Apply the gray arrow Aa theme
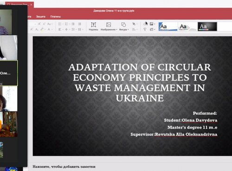Image resolution: width=232 pixels, height=171 pixels. pos(187,26)
